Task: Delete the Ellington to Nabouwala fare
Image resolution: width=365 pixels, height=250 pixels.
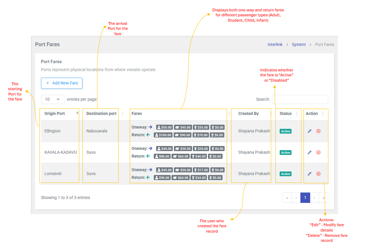Action: pos(318,131)
